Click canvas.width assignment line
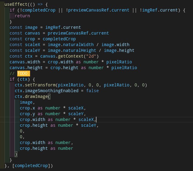 (71, 62)
